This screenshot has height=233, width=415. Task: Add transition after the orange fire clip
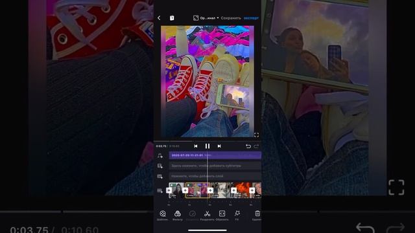[x=252, y=190]
